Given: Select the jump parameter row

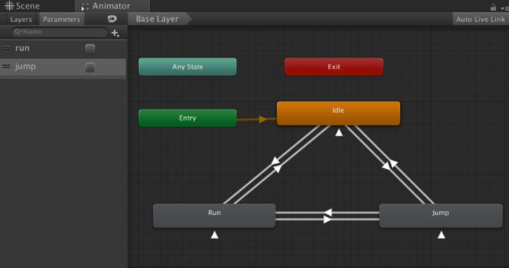Looking at the screenshot, I should pyautogui.click(x=63, y=68).
